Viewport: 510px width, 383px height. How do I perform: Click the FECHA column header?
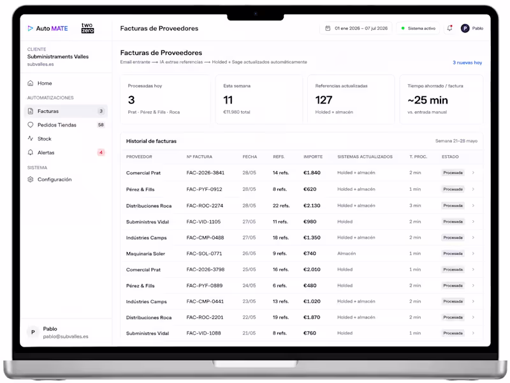[x=249, y=156]
